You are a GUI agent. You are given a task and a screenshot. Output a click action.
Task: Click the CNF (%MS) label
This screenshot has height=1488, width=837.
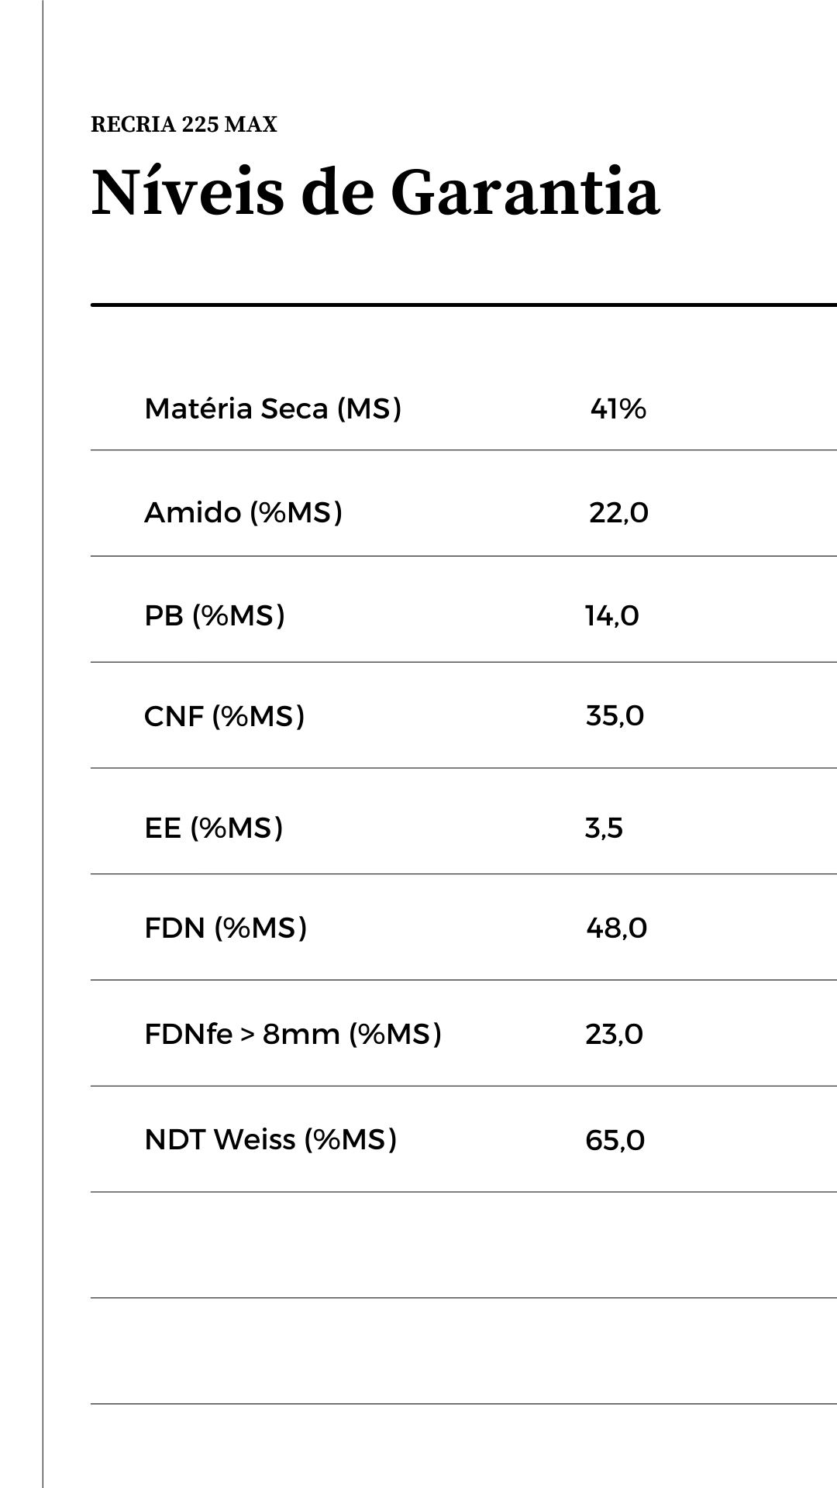point(224,716)
